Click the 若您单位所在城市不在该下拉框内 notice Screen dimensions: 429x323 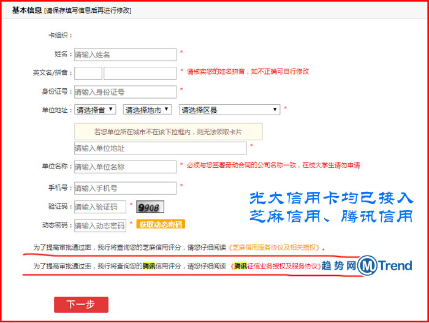tap(169, 132)
